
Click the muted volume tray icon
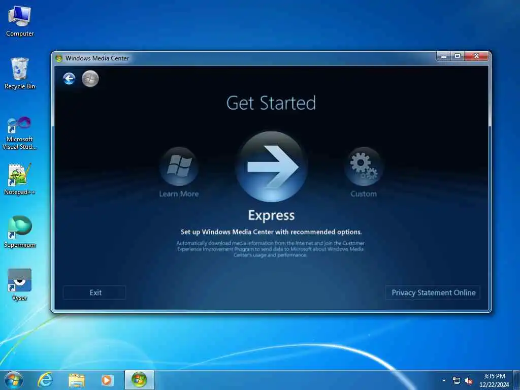click(x=469, y=380)
